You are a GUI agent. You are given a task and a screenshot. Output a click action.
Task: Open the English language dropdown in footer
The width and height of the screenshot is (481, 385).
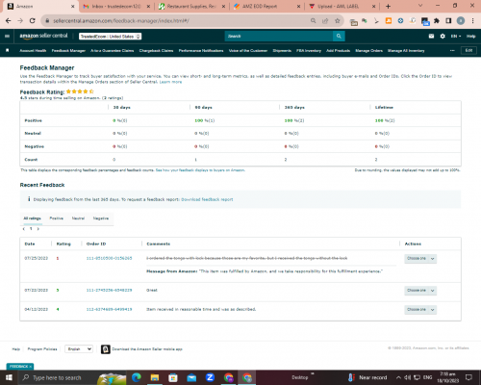click(x=79, y=349)
